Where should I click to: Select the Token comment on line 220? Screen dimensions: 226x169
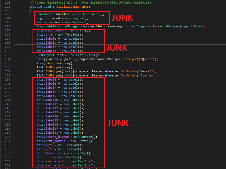pos(90,3)
